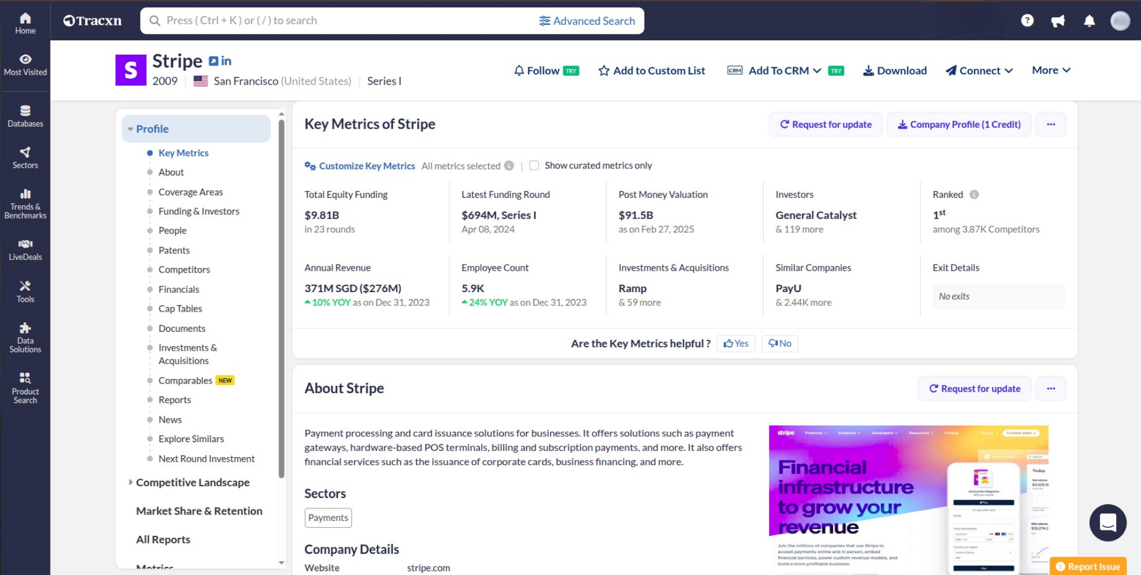Select the Sectors sidebar icon
Screen dimensions: 1141x575
[25, 157]
